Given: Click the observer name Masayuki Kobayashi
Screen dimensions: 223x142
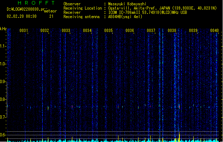Looking at the screenshot, I should pyautogui.click(x=127, y=4).
